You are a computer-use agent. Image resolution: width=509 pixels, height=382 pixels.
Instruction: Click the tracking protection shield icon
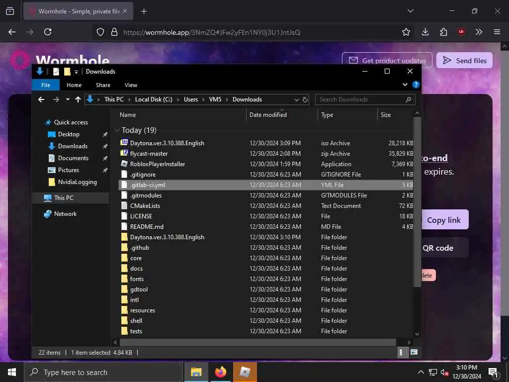pos(100,32)
